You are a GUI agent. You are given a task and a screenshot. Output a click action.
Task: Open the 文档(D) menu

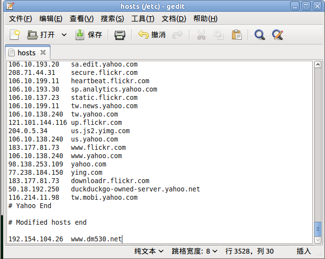tap(174, 19)
